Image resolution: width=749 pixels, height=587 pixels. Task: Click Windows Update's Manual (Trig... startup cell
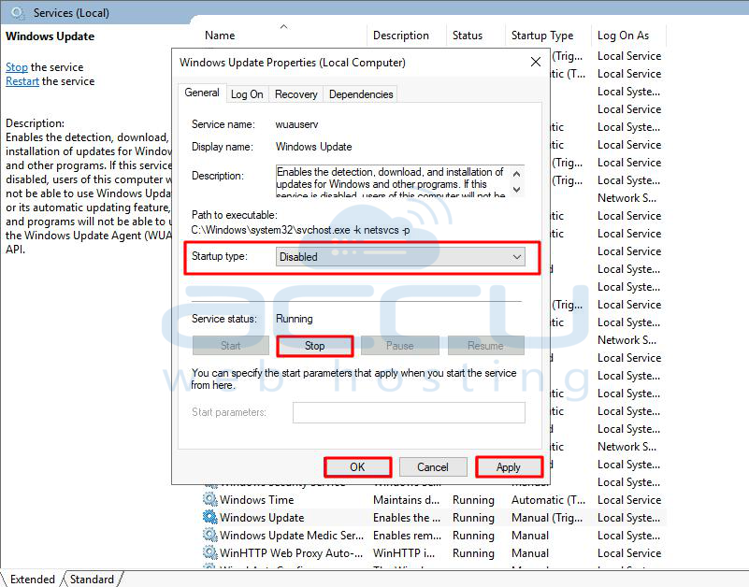pos(547,518)
